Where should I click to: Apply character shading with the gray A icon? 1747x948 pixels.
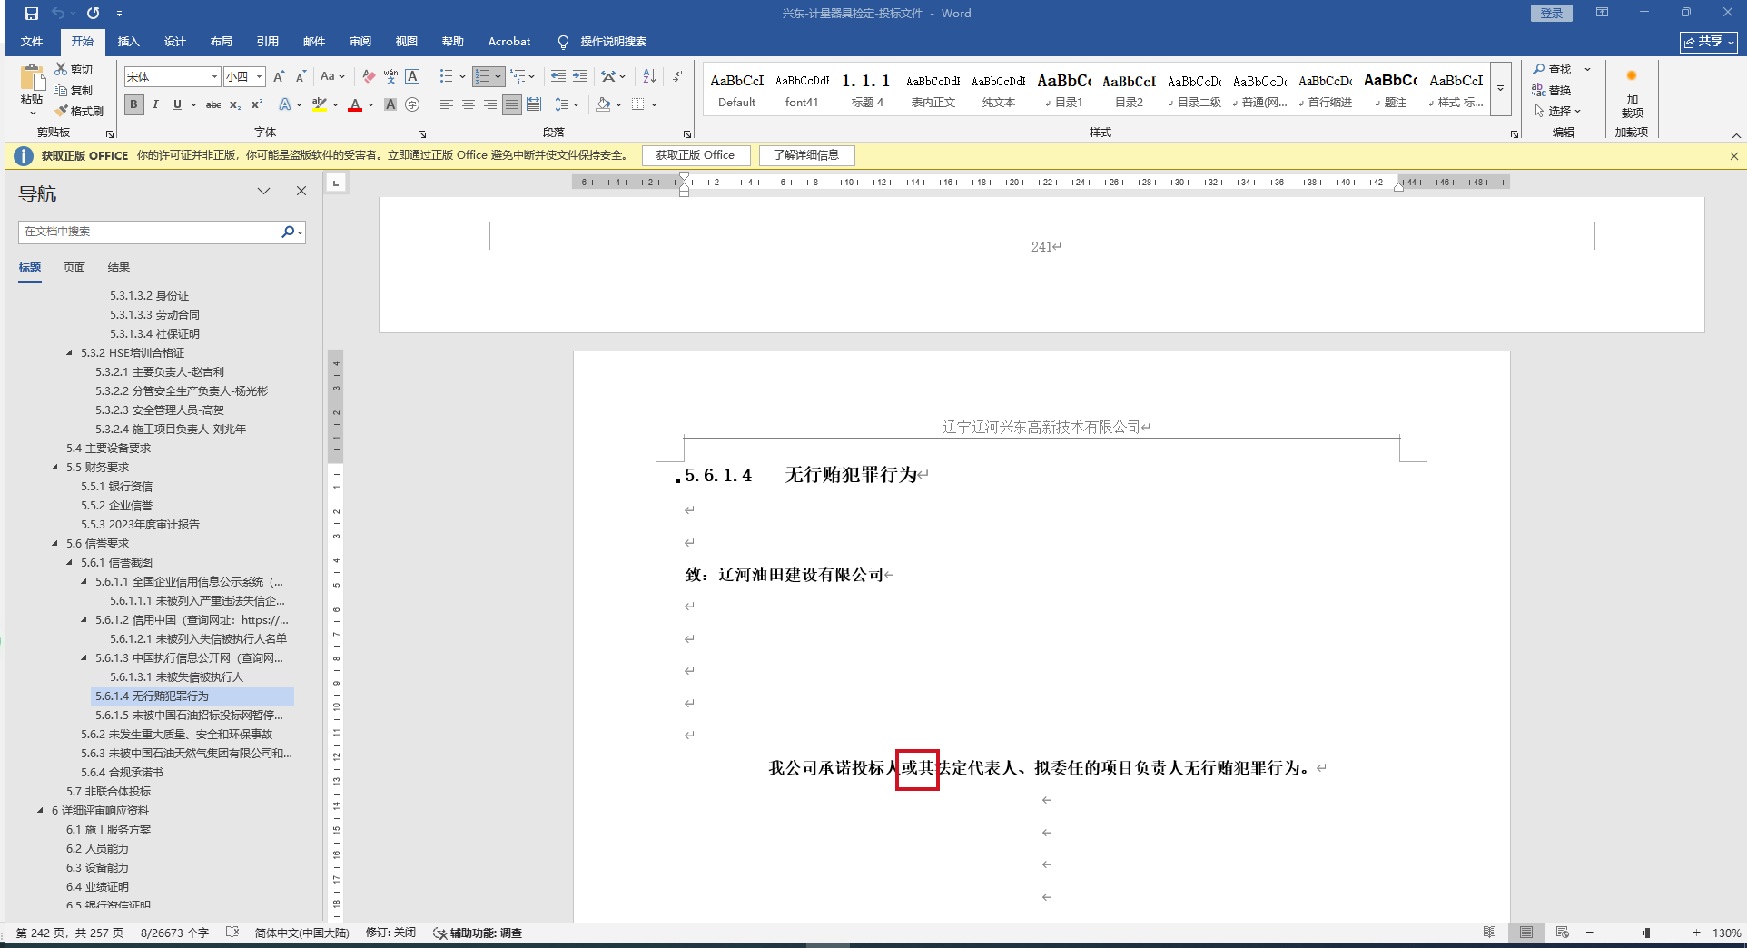tap(390, 104)
